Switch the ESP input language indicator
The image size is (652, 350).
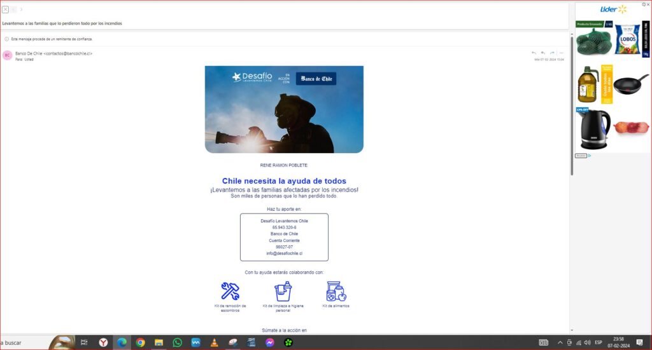tap(599, 342)
